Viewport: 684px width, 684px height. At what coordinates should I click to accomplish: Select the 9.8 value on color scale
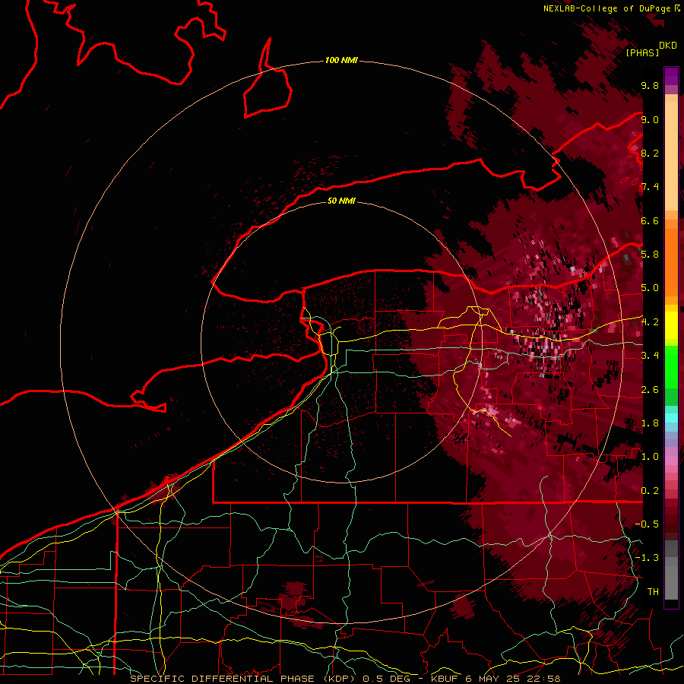650,85
